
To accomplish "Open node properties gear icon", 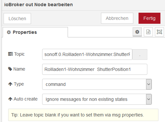I will pos(137,32).
